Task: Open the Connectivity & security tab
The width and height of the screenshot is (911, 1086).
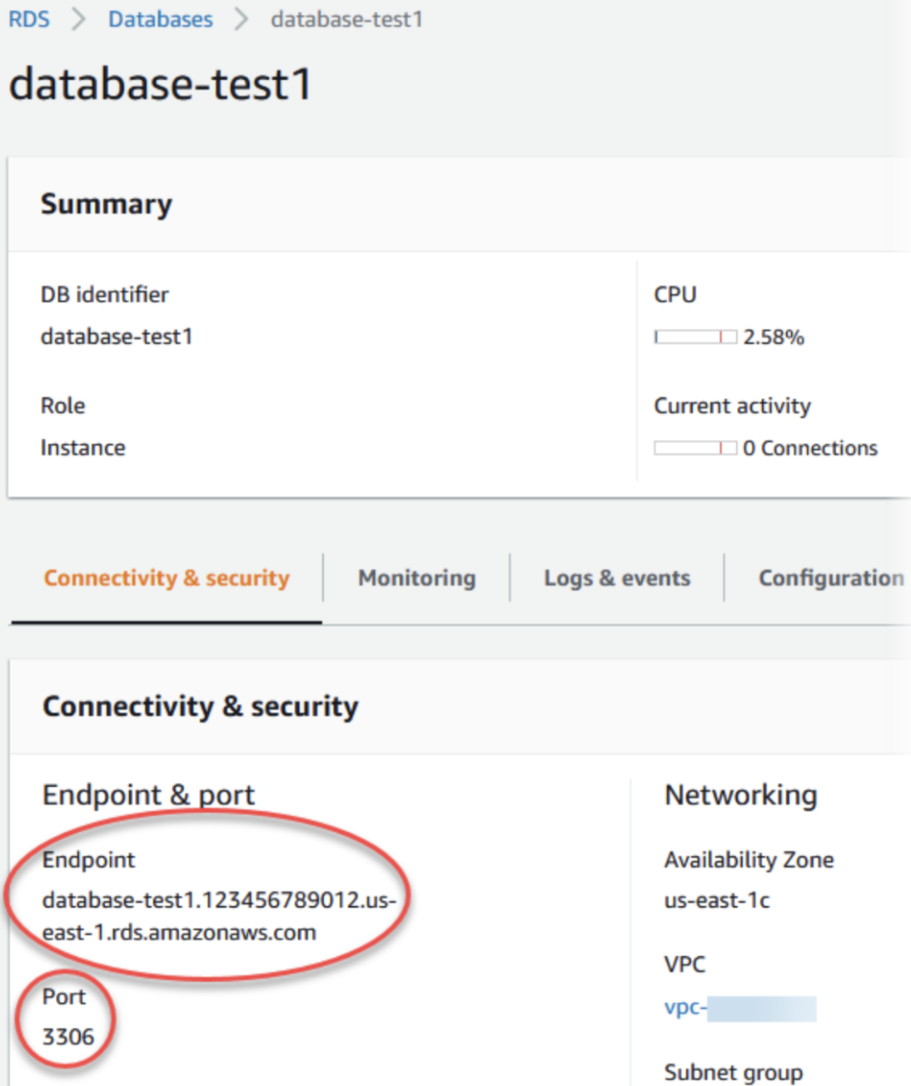Action: (167, 578)
